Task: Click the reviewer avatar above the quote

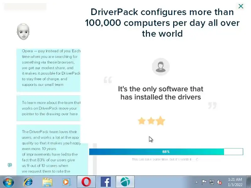Action: click(x=161, y=67)
